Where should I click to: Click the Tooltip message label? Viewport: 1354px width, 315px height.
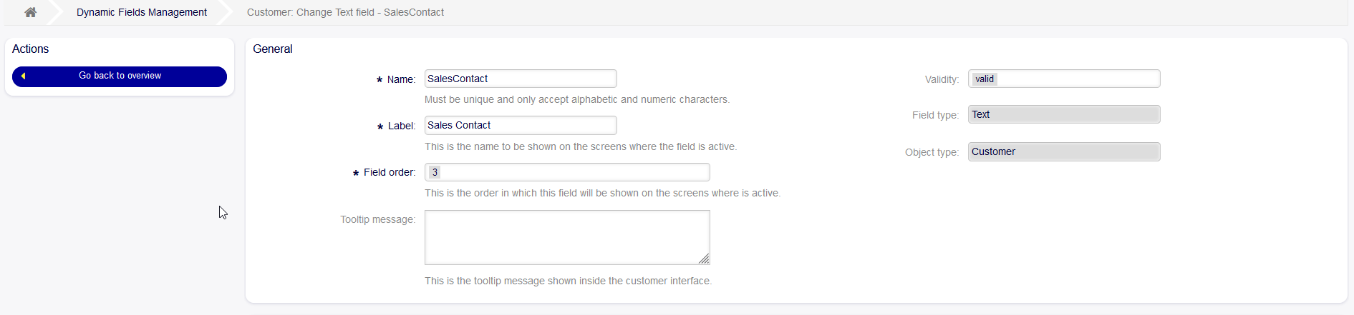coord(377,219)
